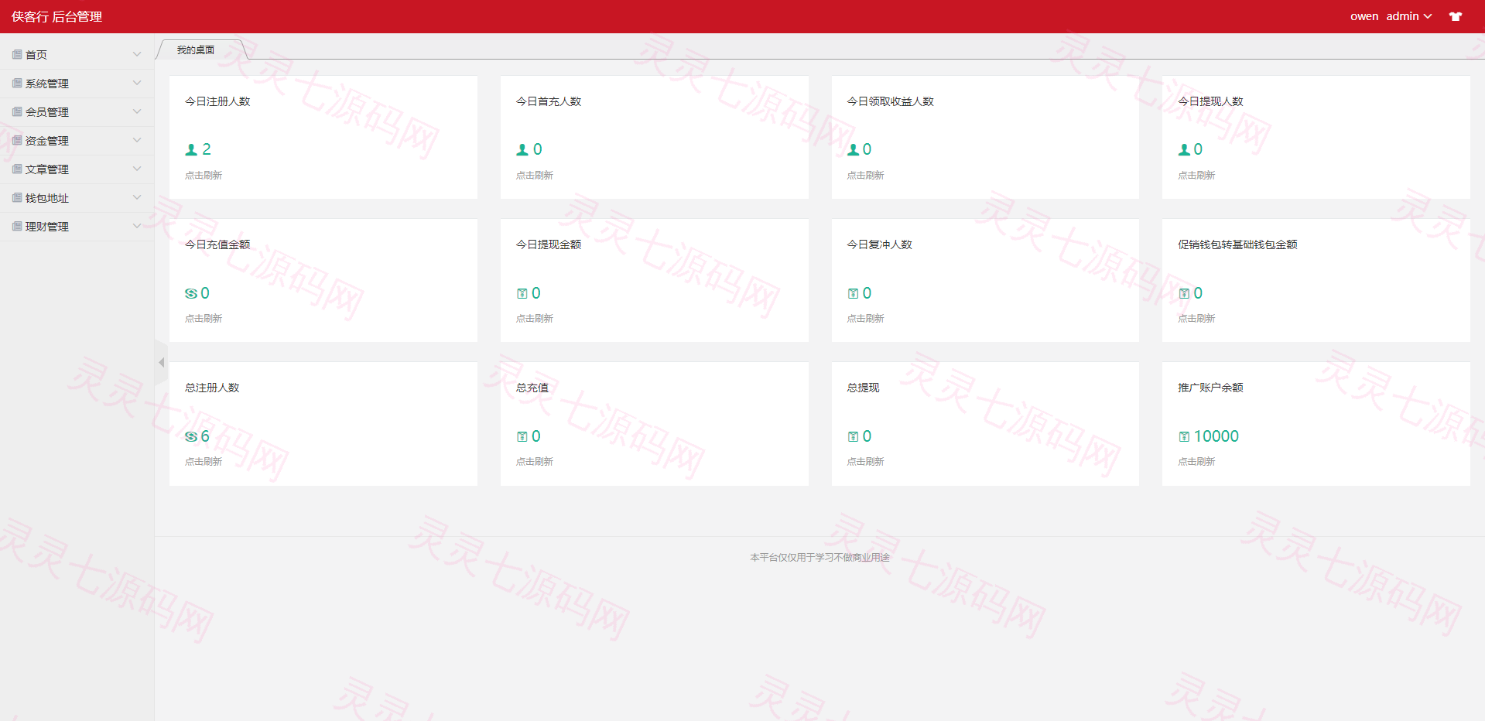Click the money icon in 总注册人数 card
The image size is (1485, 721).
(x=191, y=436)
